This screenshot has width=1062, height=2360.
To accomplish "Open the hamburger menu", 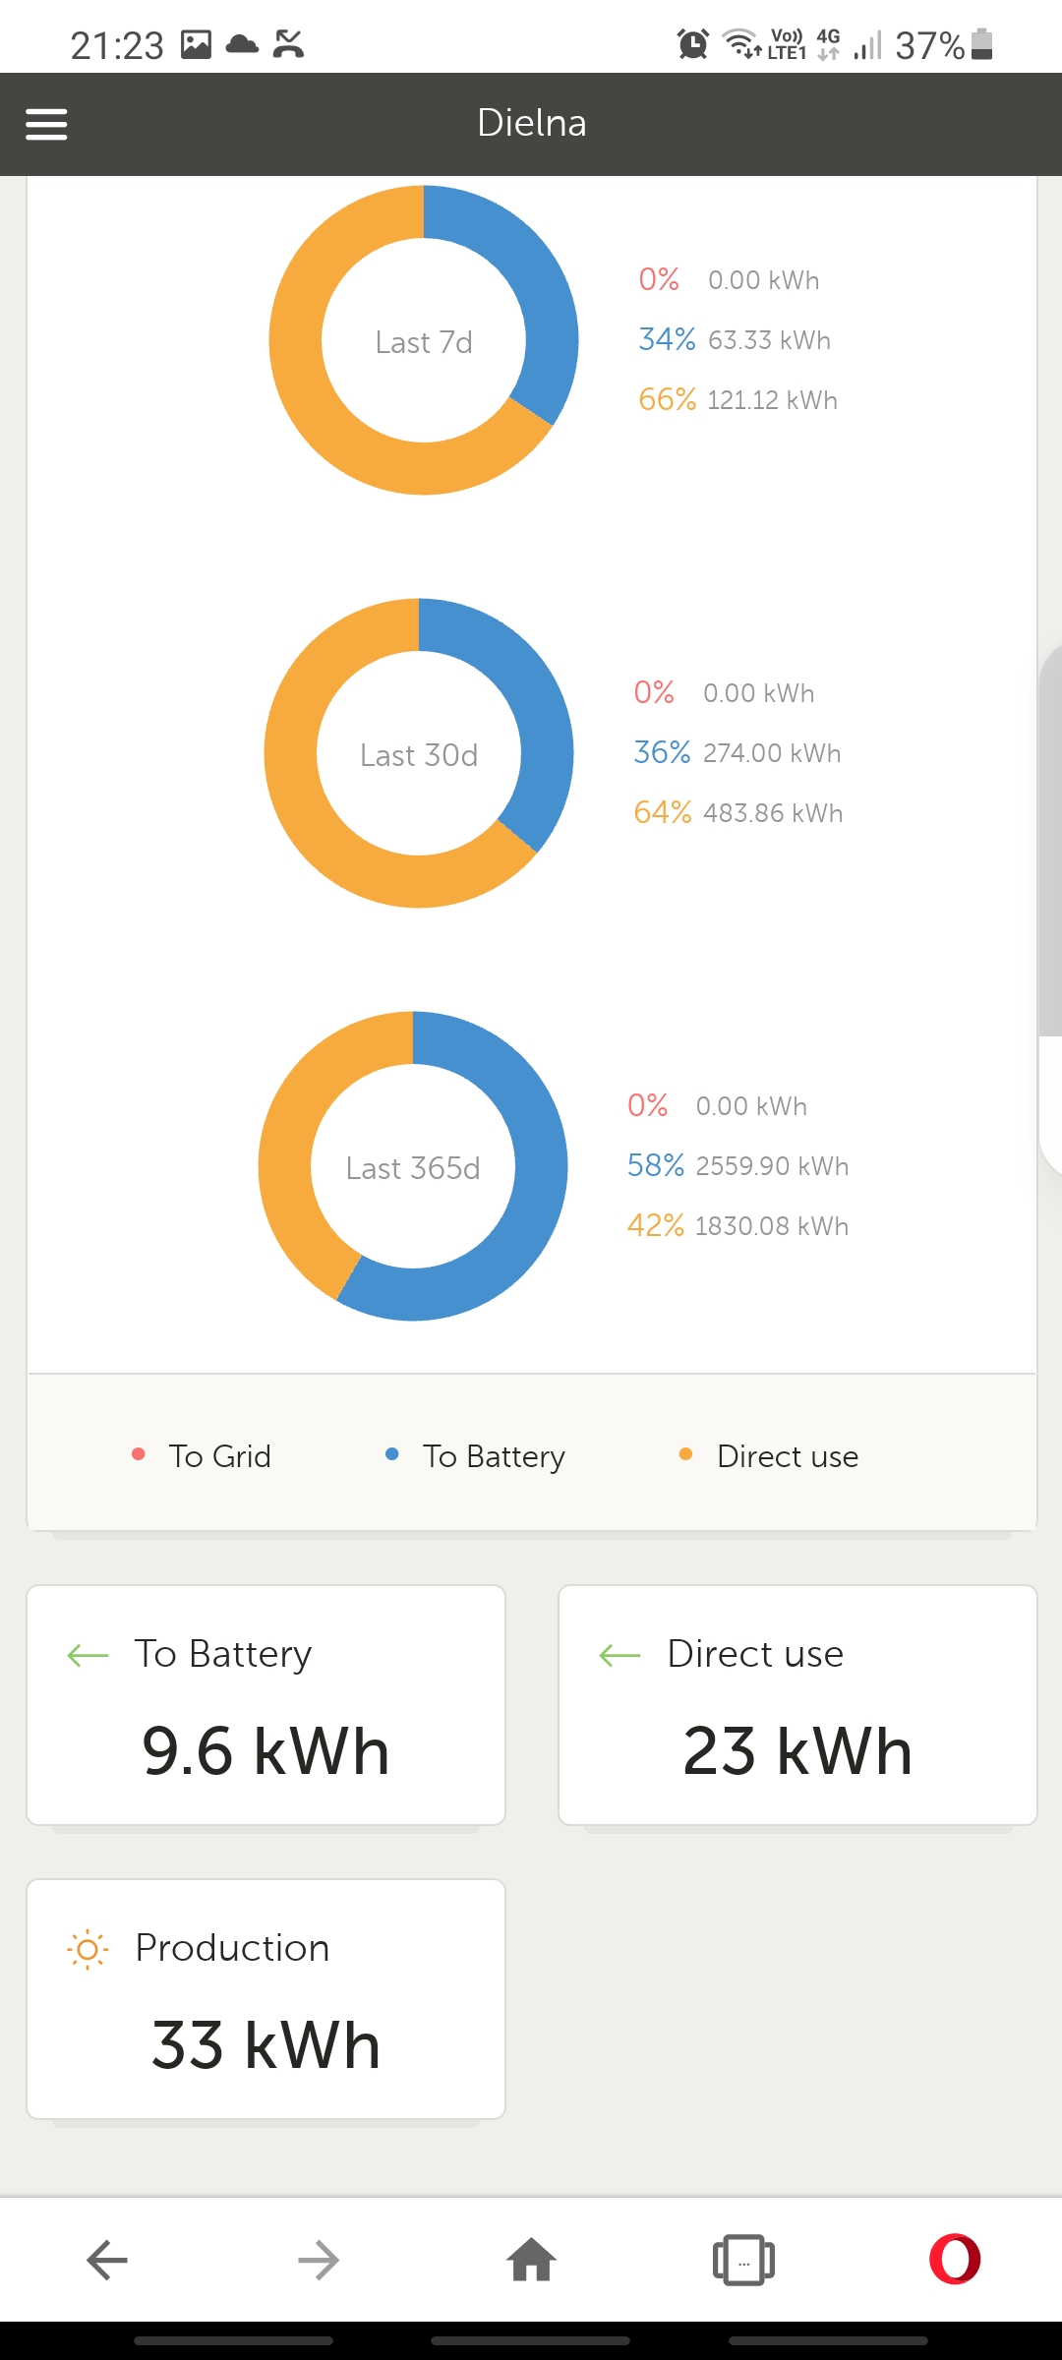I will coord(46,125).
